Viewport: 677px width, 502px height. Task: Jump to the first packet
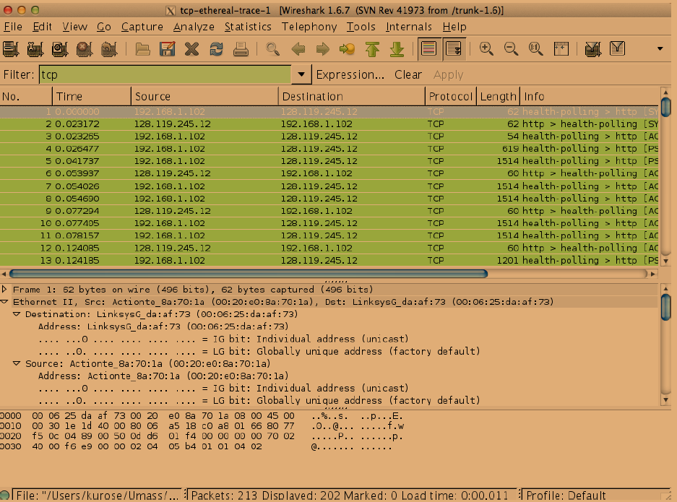coord(371,49)
